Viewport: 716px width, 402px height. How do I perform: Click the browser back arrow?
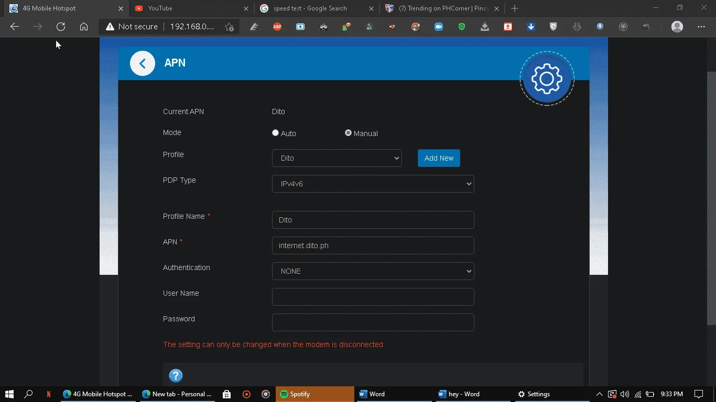coord(15,27)
